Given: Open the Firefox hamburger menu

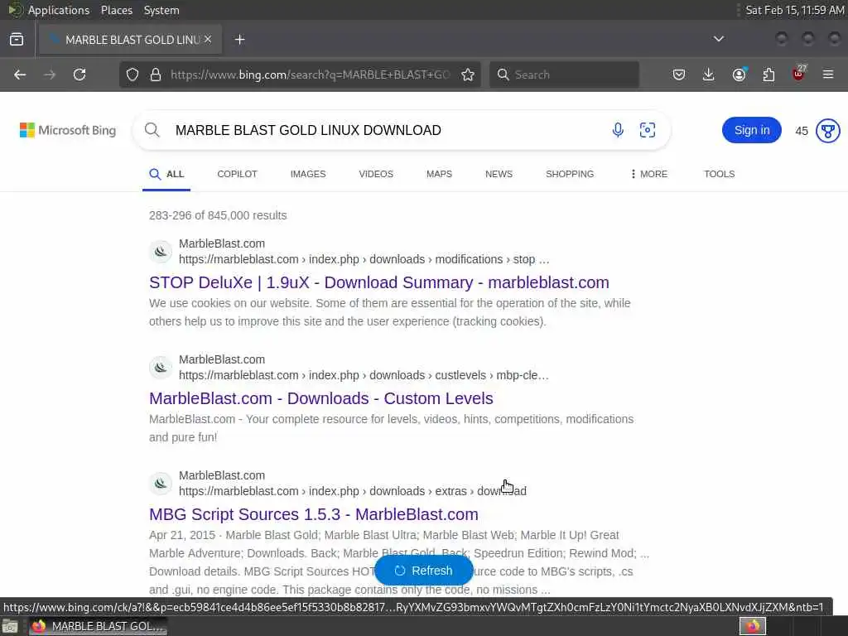Looking at the screenshot, I should (828, 75).
